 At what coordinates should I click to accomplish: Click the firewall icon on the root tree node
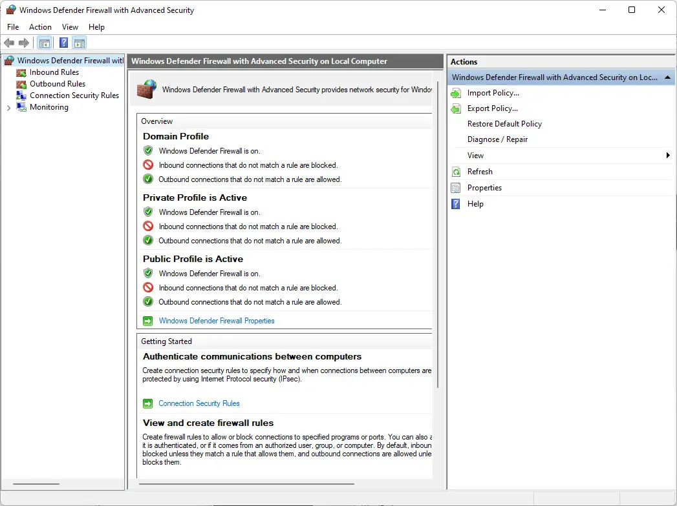9,61
